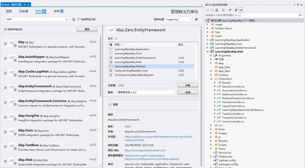Click the Abp.HangFire package icon
The height and width of the screenshot is (168, 305).
pos(12,117)
